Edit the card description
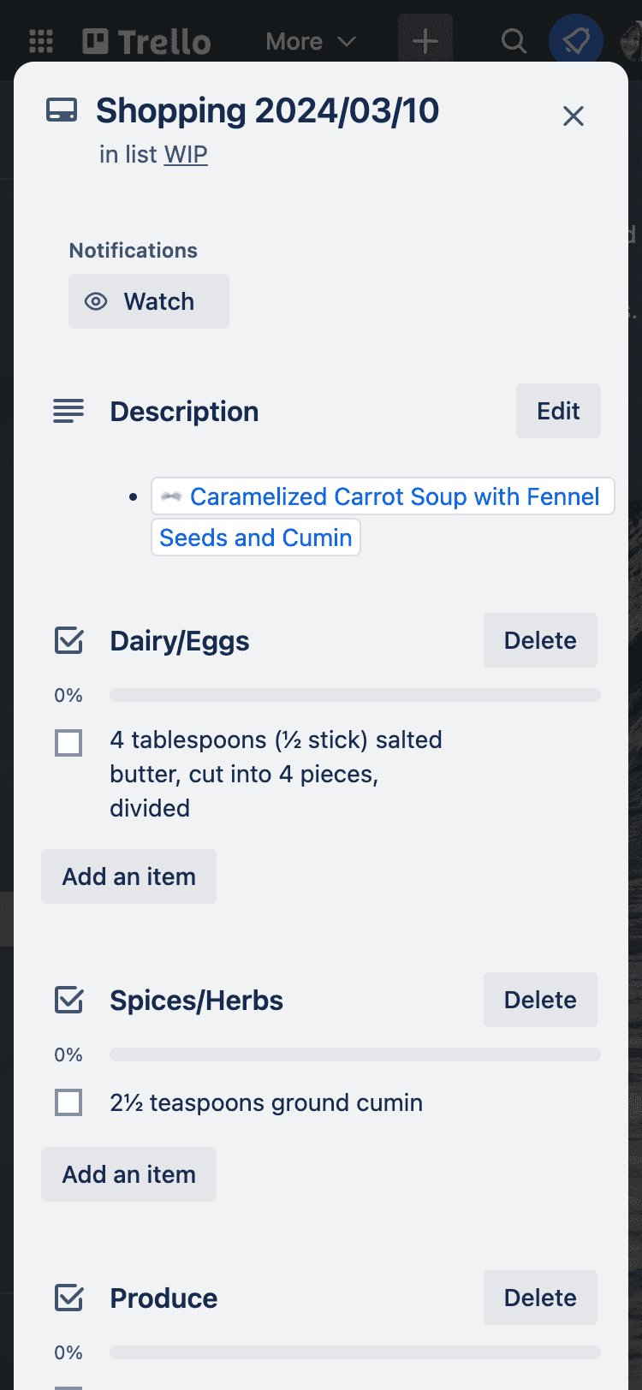642x1390 pixels. pos(558,411)
